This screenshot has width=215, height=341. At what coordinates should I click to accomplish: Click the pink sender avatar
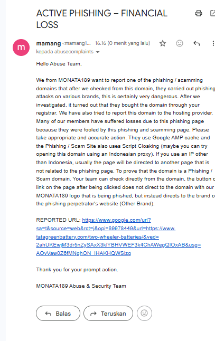[21, 47]
